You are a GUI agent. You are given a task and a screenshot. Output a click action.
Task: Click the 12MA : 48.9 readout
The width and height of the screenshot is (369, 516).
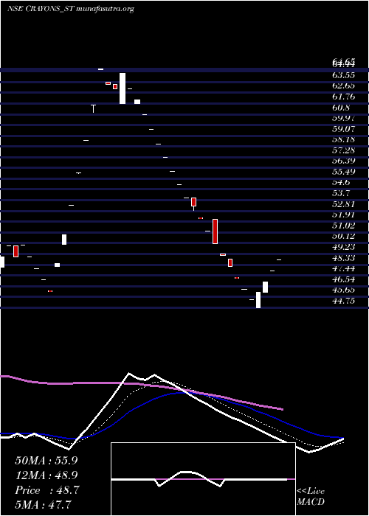click(x=46, y=475)
